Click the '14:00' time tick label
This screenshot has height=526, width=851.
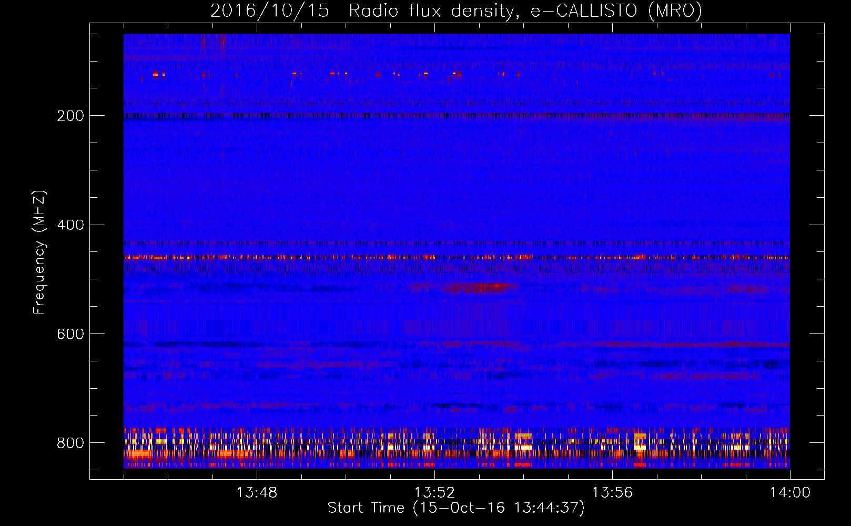(x=790, y=493)
